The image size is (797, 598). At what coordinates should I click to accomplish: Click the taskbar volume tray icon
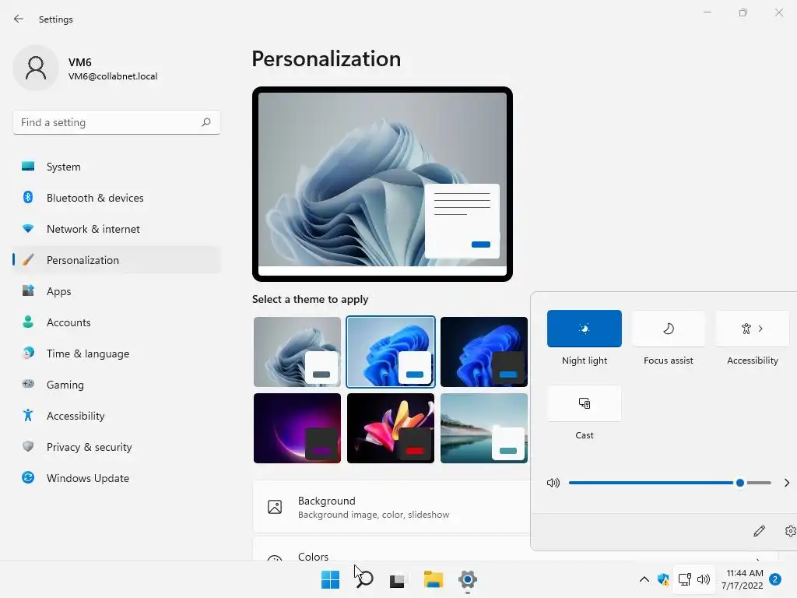704,579
